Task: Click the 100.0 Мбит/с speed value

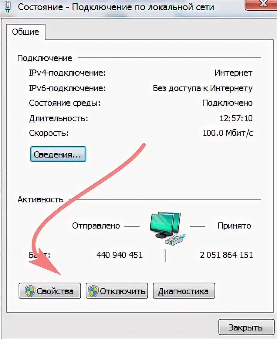Action: click(228, 133)
